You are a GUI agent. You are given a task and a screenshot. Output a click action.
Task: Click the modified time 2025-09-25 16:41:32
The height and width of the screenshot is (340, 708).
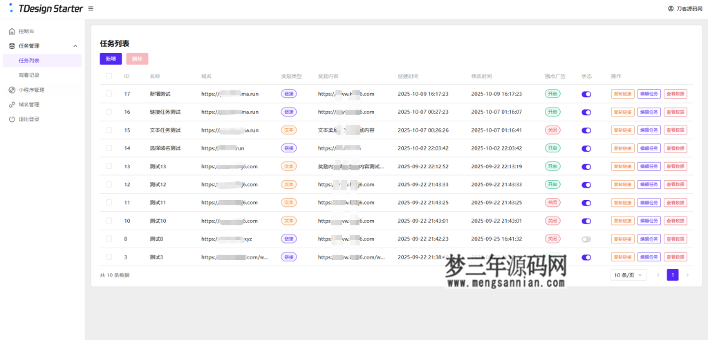click(496, 239)
